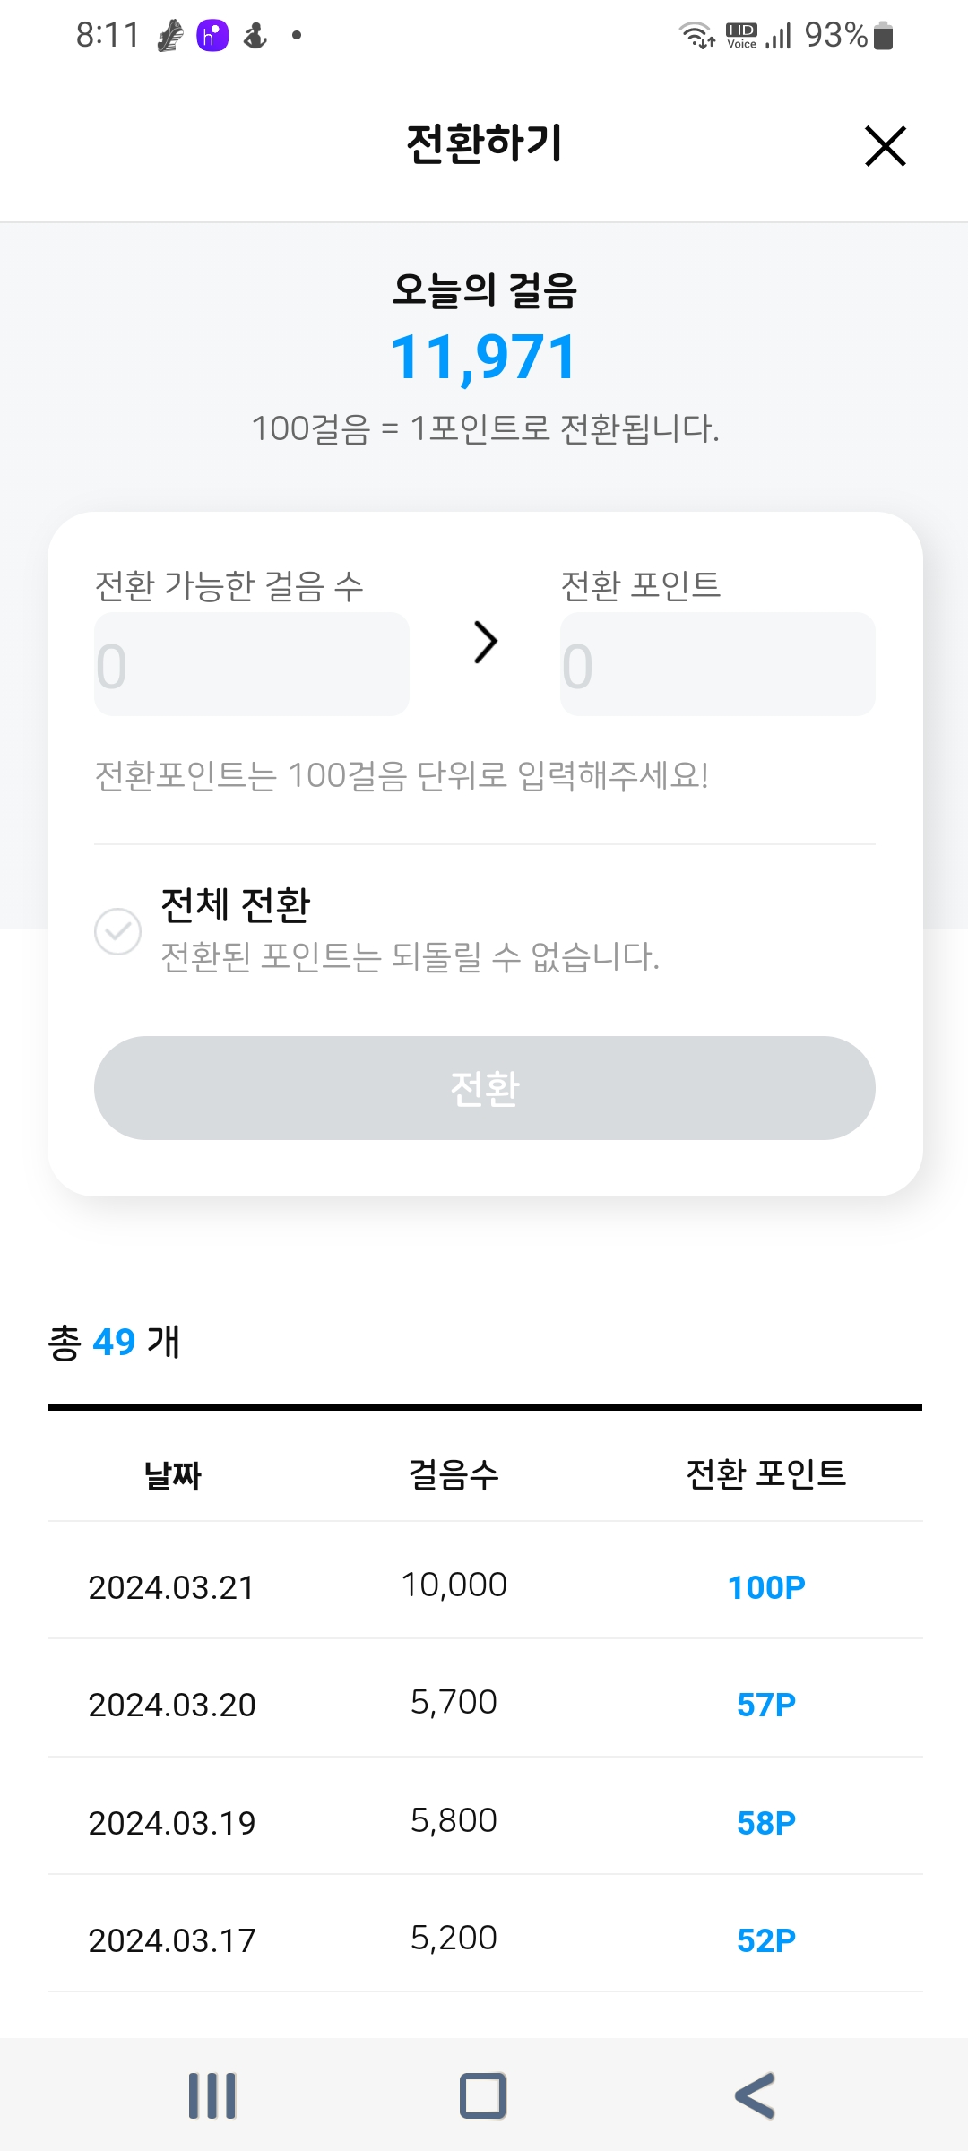The height and width of the screenshot is (2151, 968).
Task: Tap the 전환 가능한 걸음 수 input field
Action: point(252,664)
